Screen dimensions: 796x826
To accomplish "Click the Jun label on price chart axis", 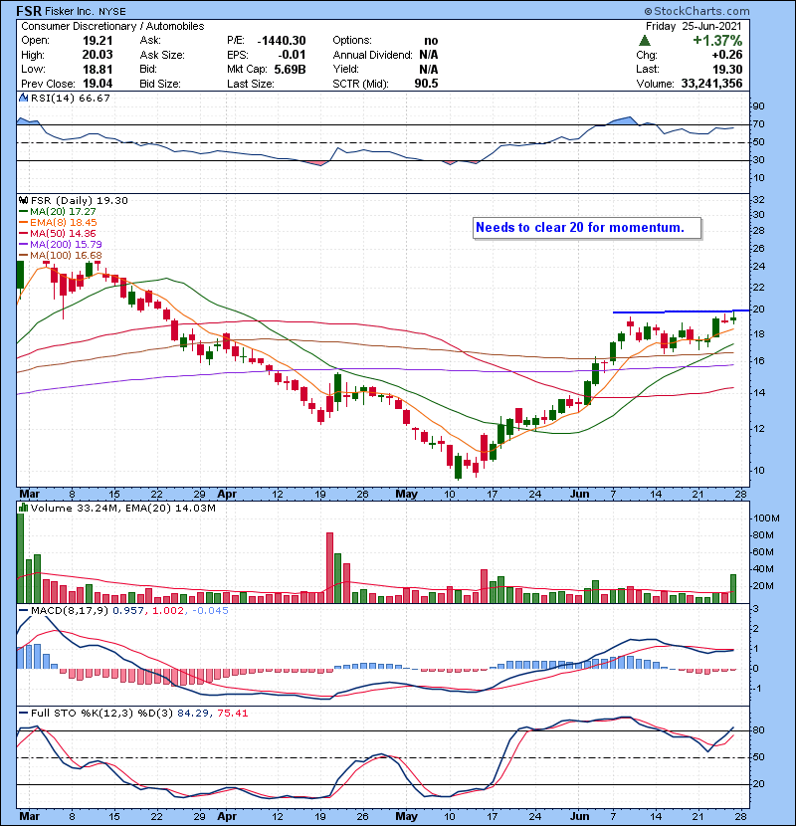I will click(579, 495).
